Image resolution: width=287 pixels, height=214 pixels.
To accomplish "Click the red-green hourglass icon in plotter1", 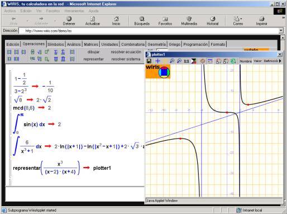I will coord(194,61).
